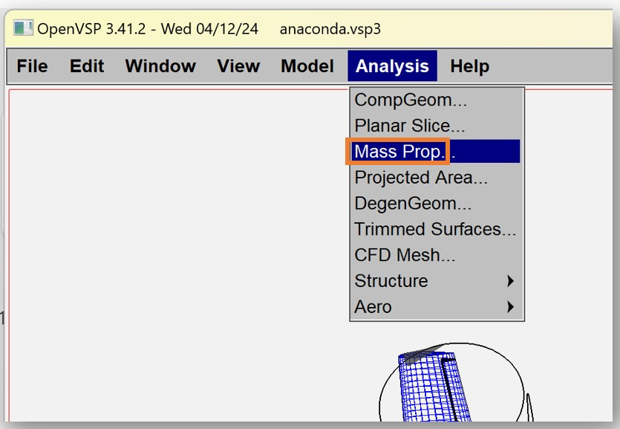
Task: Open the Help menu
Action: (x=469, y=66)
